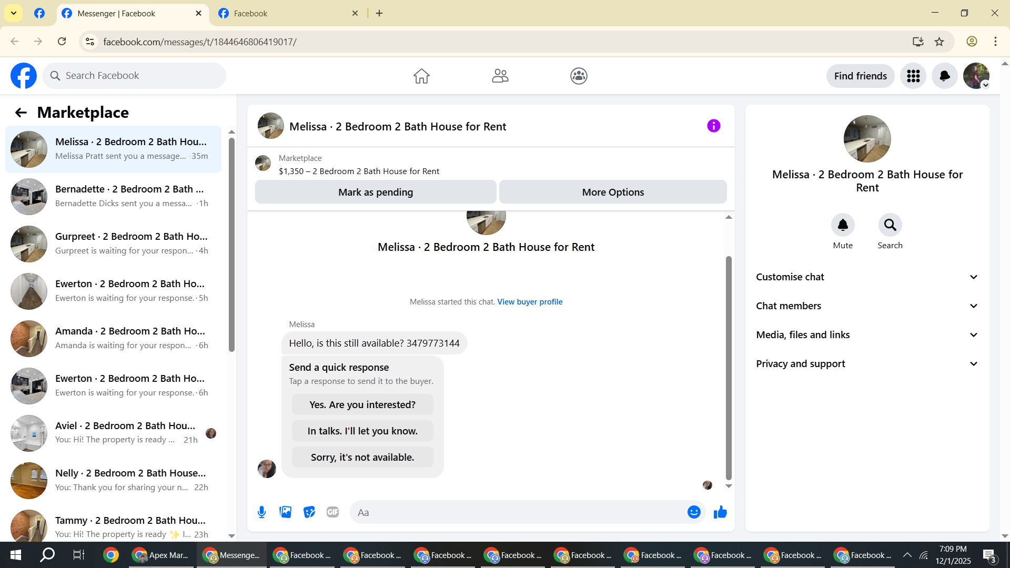Send quick reply 'In talks. I'll let you know.'
1010x568 pixels.
362,431
